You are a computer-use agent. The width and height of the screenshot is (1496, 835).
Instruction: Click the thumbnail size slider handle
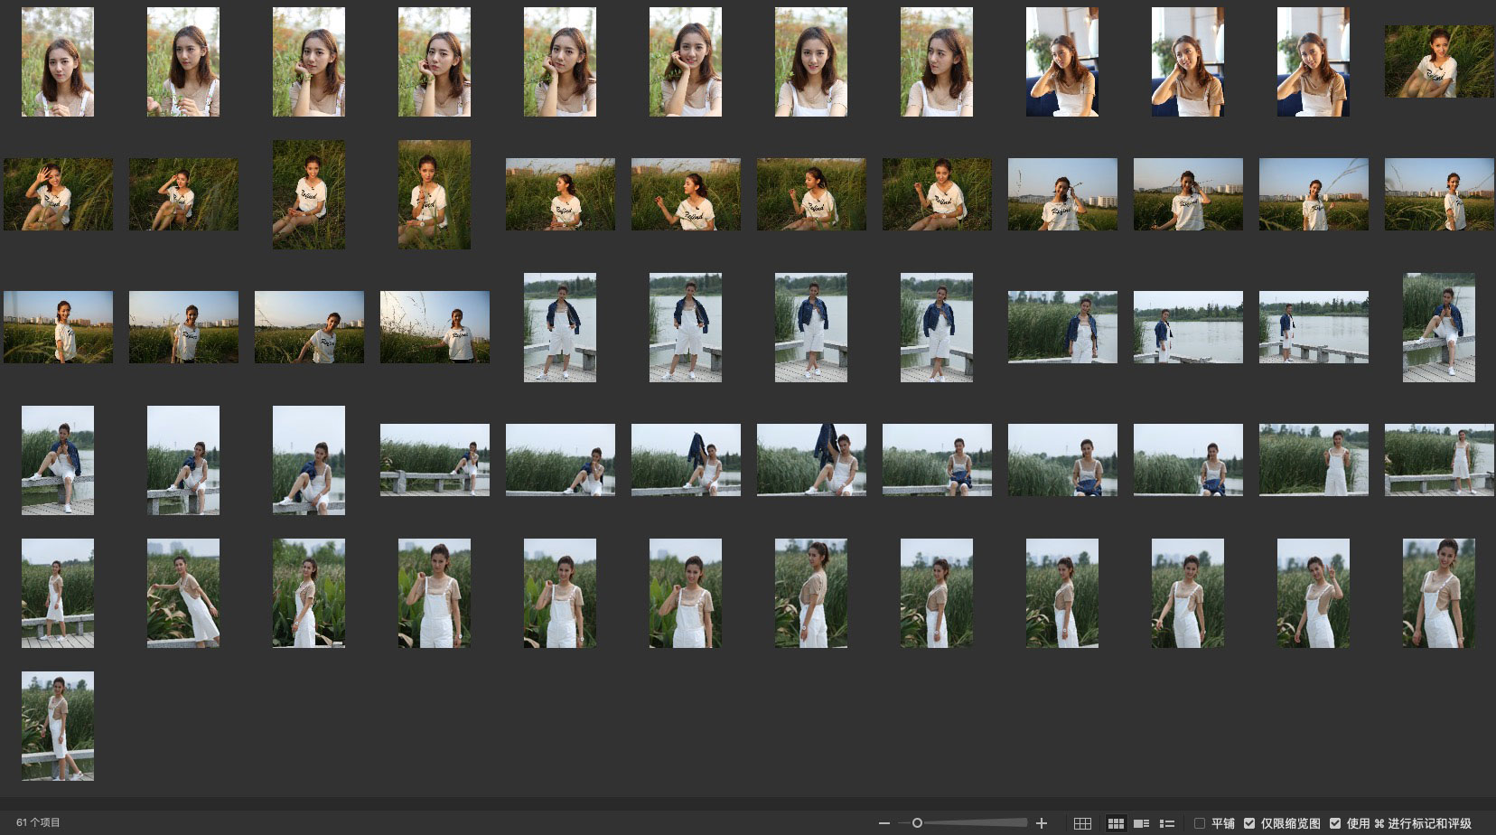917,823
